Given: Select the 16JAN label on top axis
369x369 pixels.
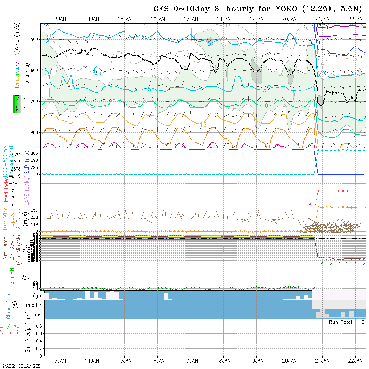Looking at the screenshot, I should pyautogui.click(x=158, y=19).
